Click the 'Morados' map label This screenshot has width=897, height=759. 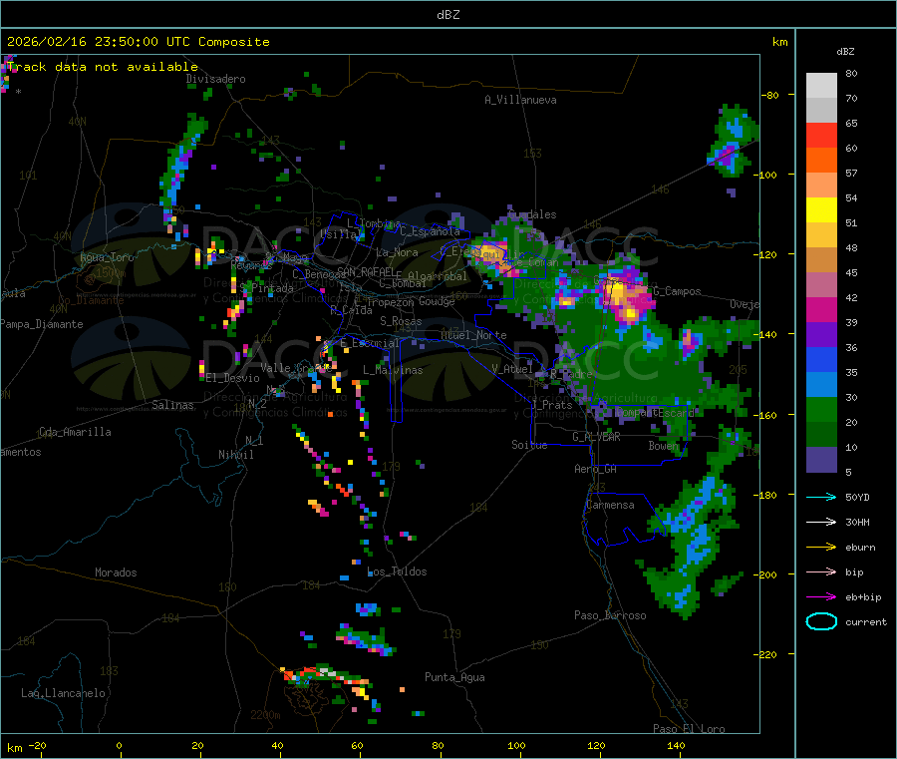click(x=116, y=572)
